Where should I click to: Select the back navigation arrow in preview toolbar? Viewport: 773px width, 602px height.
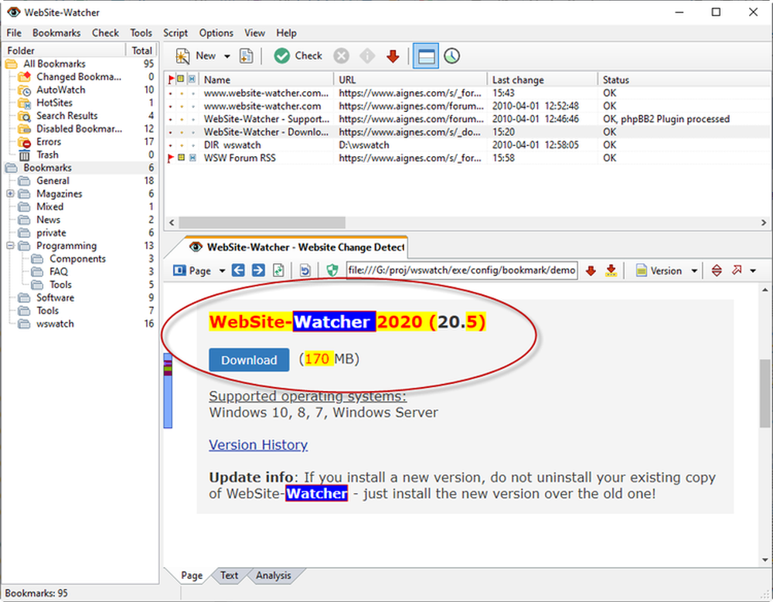tap(237, 270)
